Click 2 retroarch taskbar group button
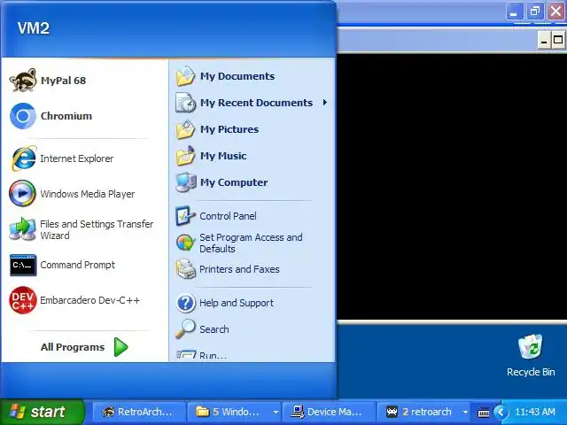567x425 pixels. 423,412
